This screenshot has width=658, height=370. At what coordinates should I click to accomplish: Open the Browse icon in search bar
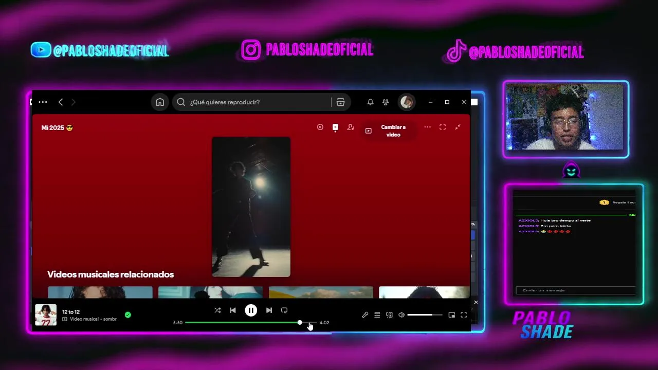pos(340,102)
